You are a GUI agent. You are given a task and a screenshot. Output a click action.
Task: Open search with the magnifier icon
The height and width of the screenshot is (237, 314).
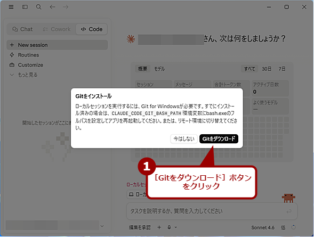[38, 7]
